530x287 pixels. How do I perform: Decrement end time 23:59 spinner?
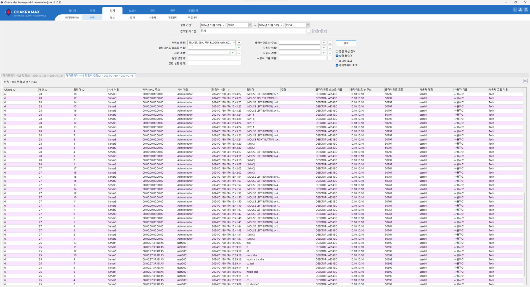[x=308, y=26]
